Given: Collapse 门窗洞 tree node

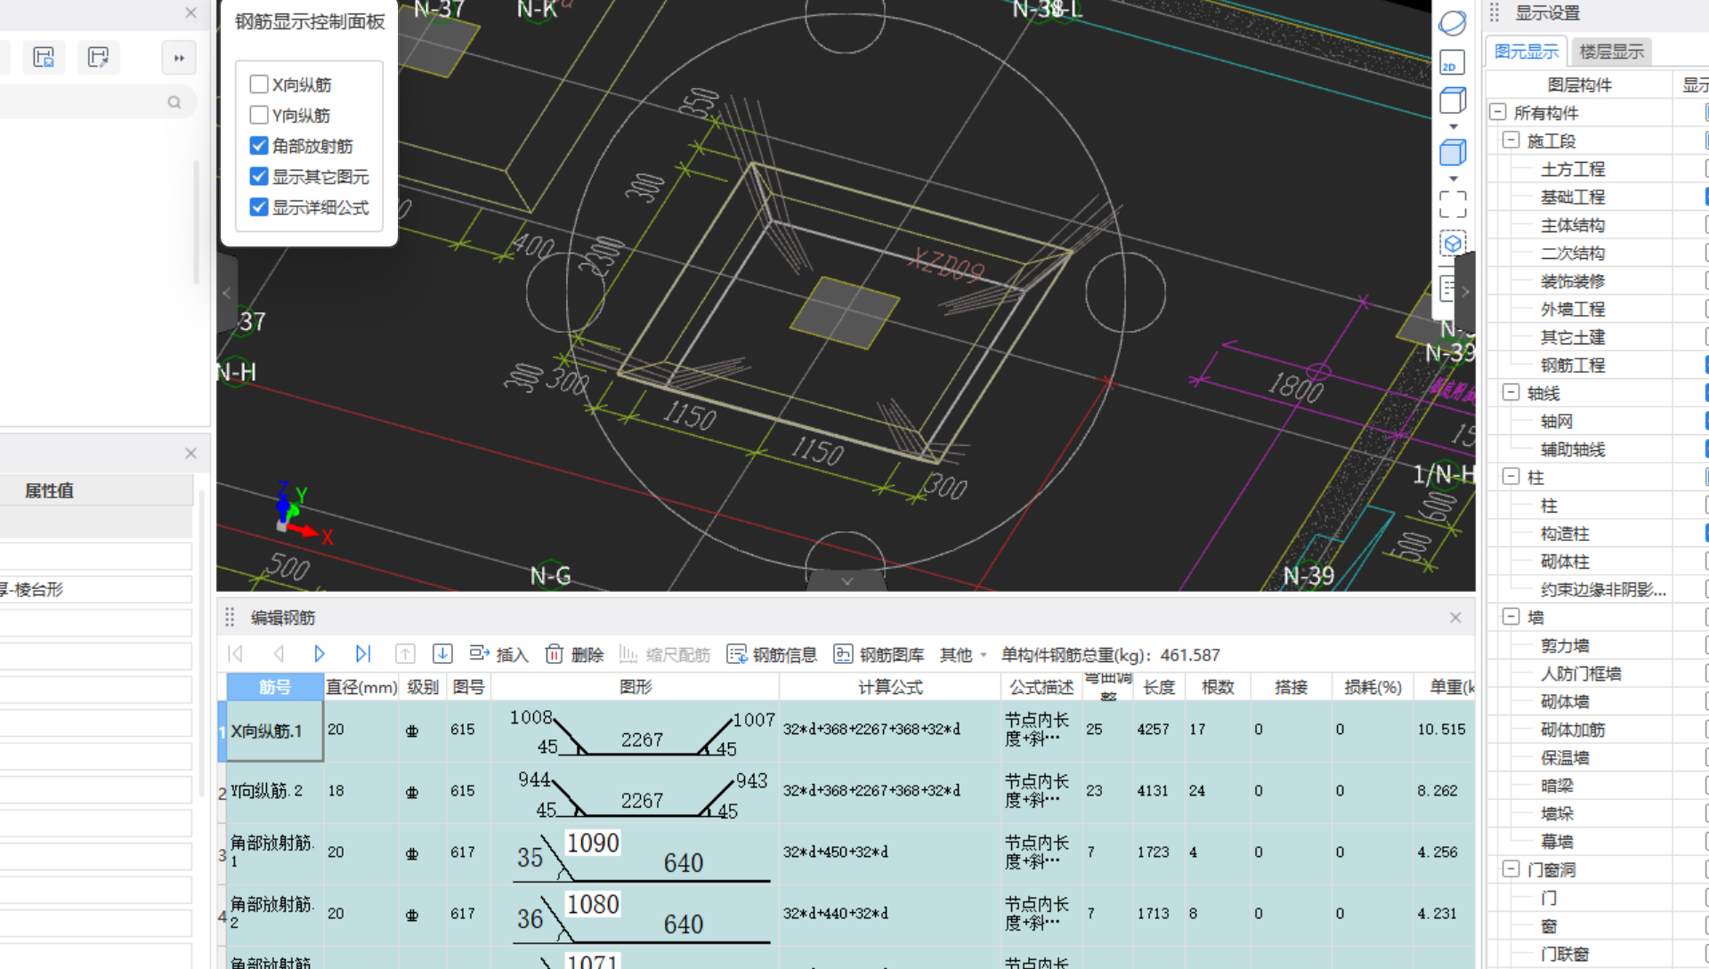Looking at the screenshot, I should (1511, 869).
